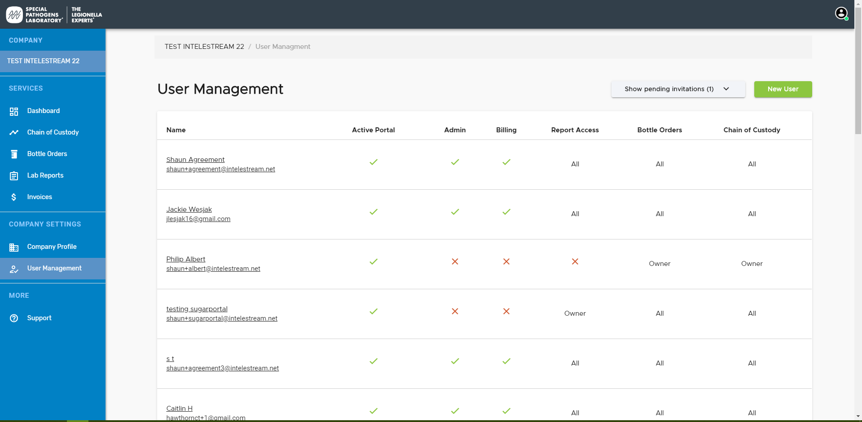Screen dimensions: 862x422
Task: Click s t's Admin green checkmark
Action: tap(455, 361)
